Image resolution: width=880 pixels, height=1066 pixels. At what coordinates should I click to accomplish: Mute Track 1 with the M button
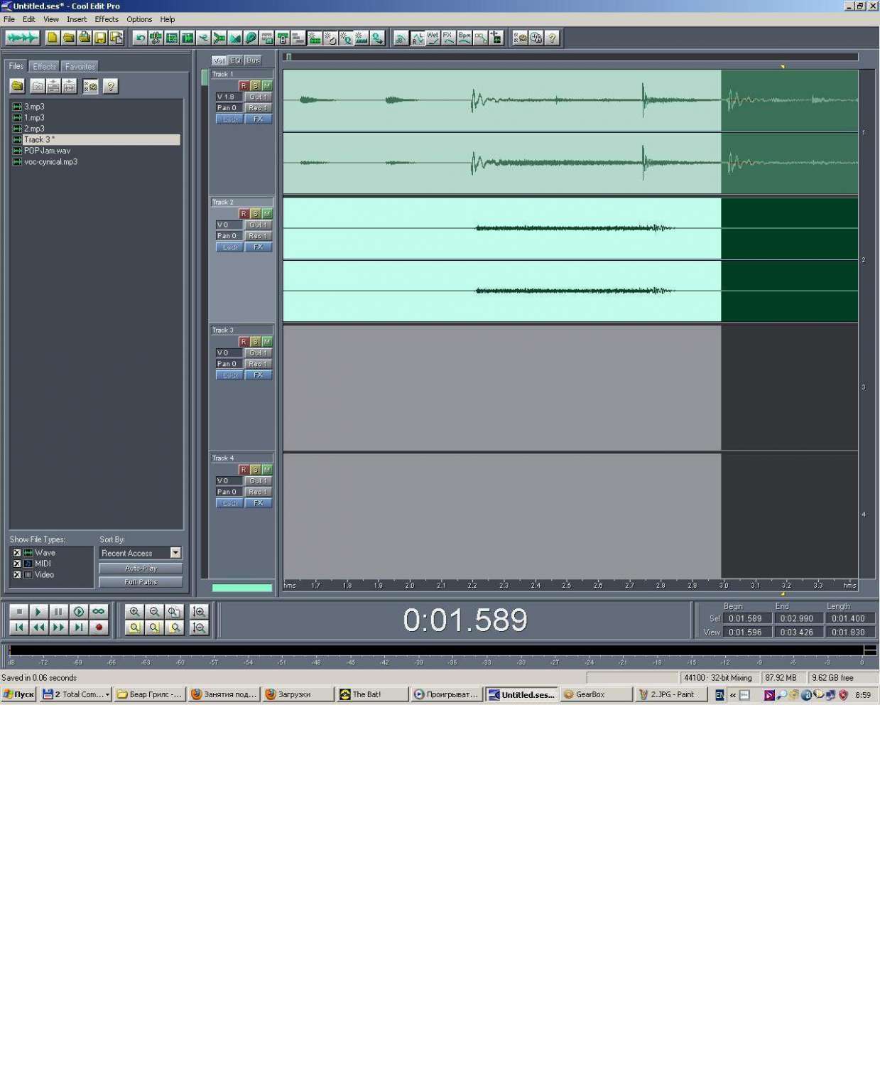tap(267, 86)
